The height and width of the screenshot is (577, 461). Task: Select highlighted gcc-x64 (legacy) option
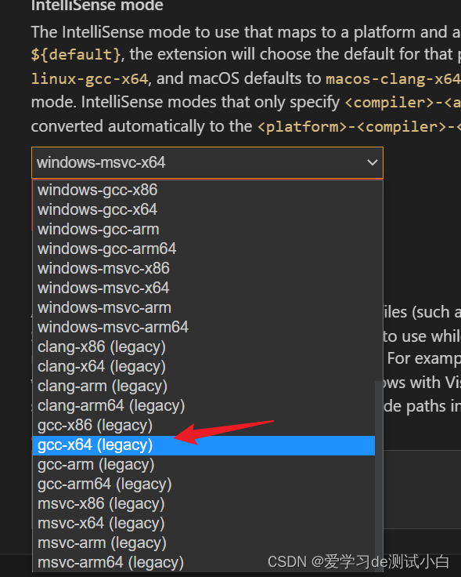(x=203, y=445)
